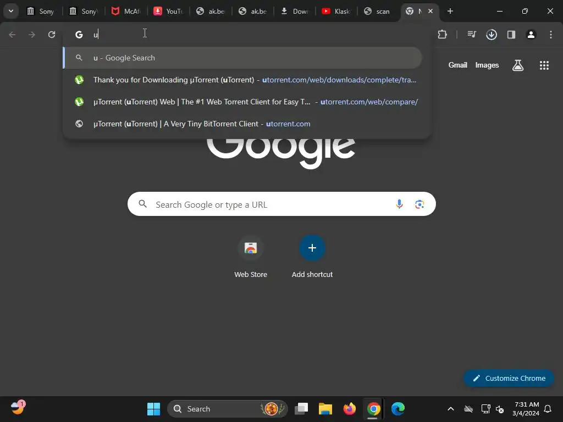Toggle the Chrome side panel

511,35
